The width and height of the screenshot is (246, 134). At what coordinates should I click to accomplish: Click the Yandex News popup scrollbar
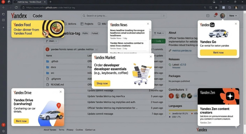(x=150, y=35)
